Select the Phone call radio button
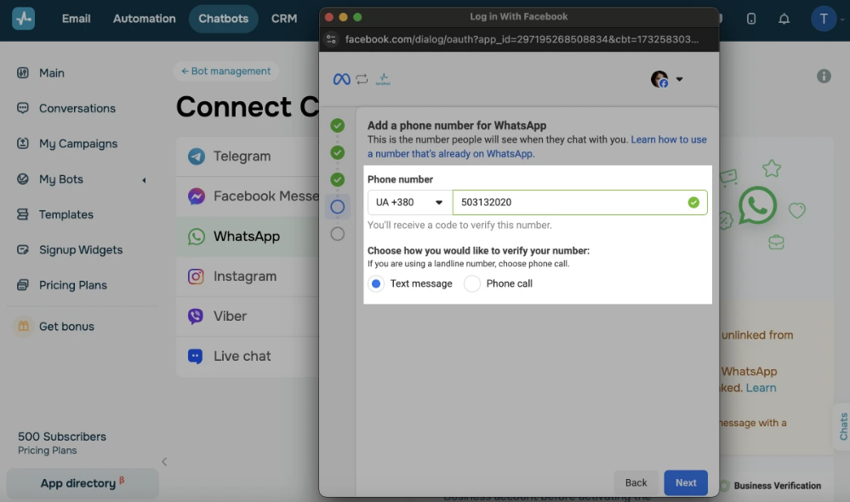The width and height of the screenshot is (850, 502). (x=472, y=283)
